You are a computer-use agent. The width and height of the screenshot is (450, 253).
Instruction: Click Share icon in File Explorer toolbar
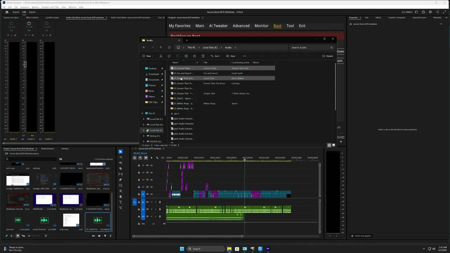click(194, 56)
